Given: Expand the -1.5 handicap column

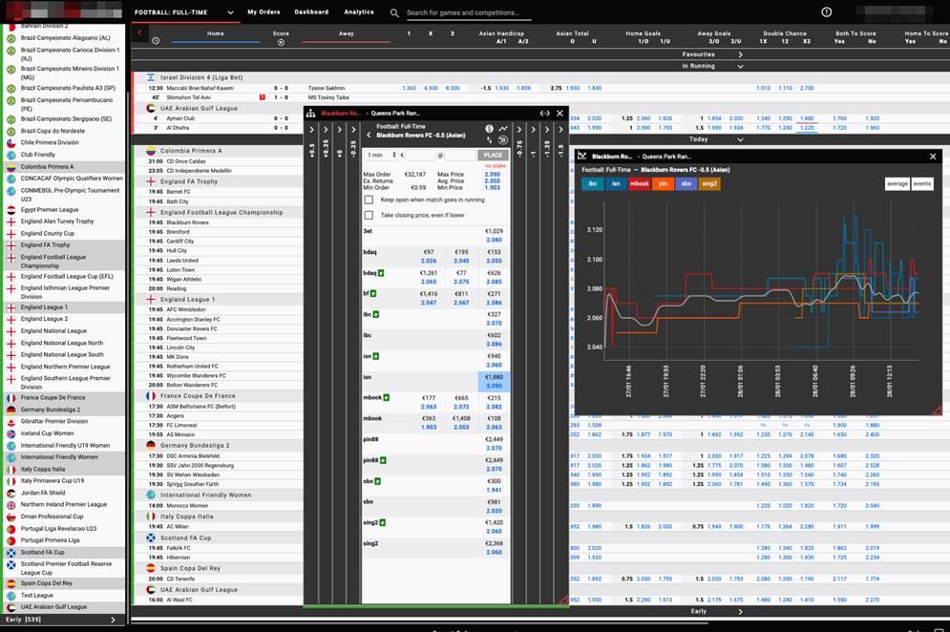Looking at the screenshot, I should pos(561,130).
